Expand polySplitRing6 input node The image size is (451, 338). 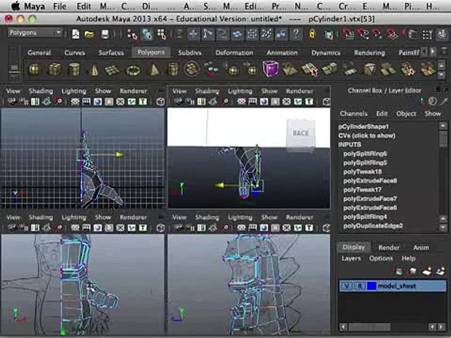coord(365,154)
